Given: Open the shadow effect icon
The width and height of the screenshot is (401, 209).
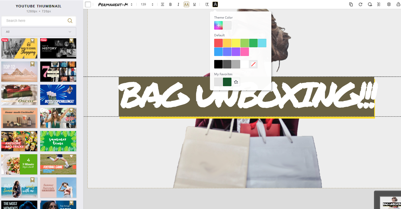Looking at the screenshot, I should [x=370, y=4].
